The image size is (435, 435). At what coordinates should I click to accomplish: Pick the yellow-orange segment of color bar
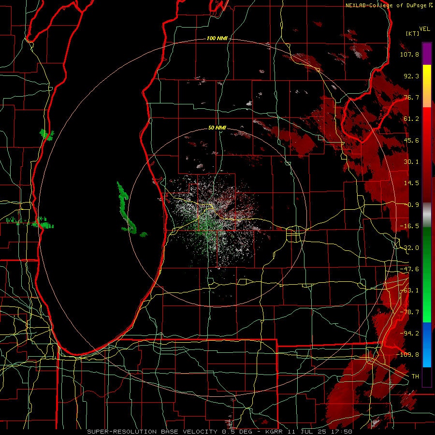(427, 86)
